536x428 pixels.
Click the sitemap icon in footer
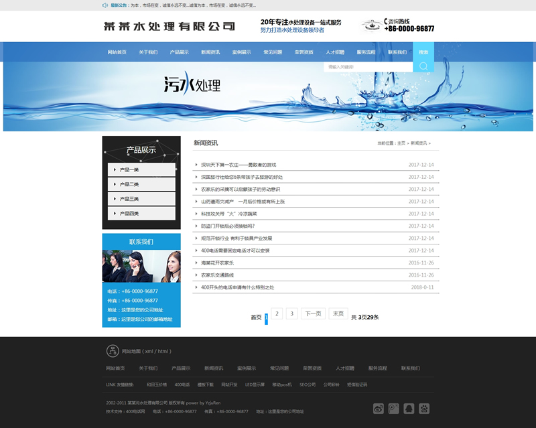(113, 351)
